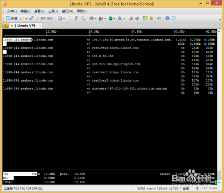This screenshot has height=193, width=224.
Task: Click the SSH2 status bar entry
Action: click(141, 188)
